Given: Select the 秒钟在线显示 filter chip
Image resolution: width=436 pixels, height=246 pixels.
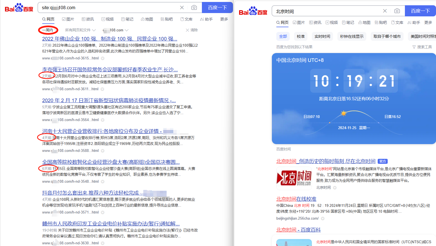Looking at the screenshot, I should [352, 36].
